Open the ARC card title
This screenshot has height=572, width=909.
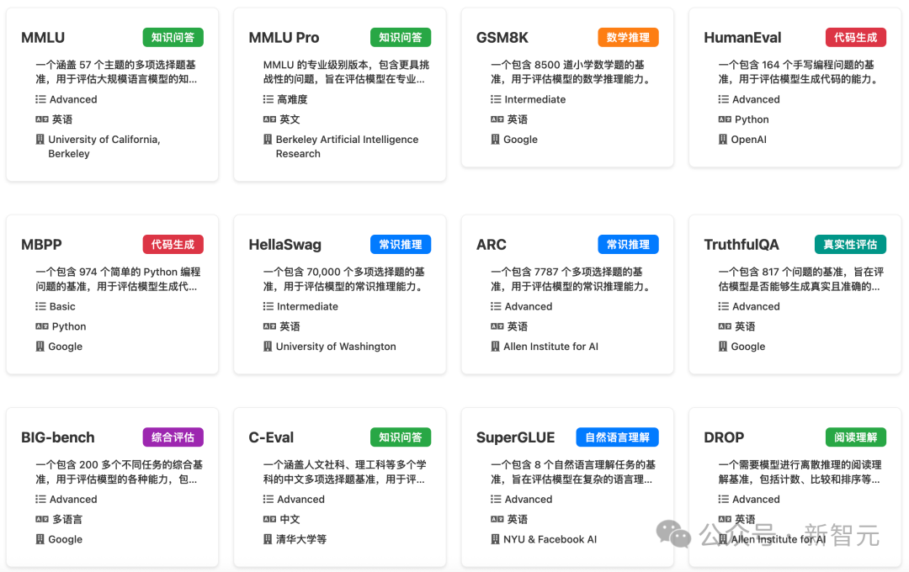coord(491,245)
